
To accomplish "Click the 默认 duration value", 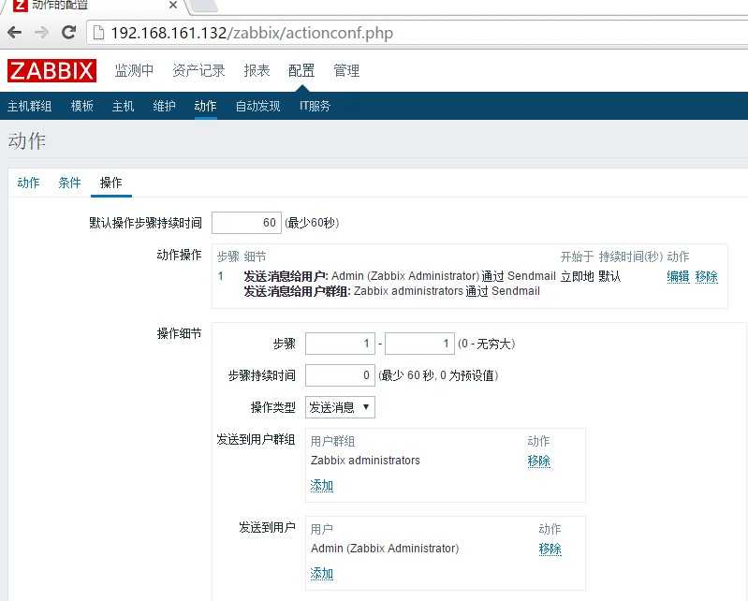I will 609,276.
